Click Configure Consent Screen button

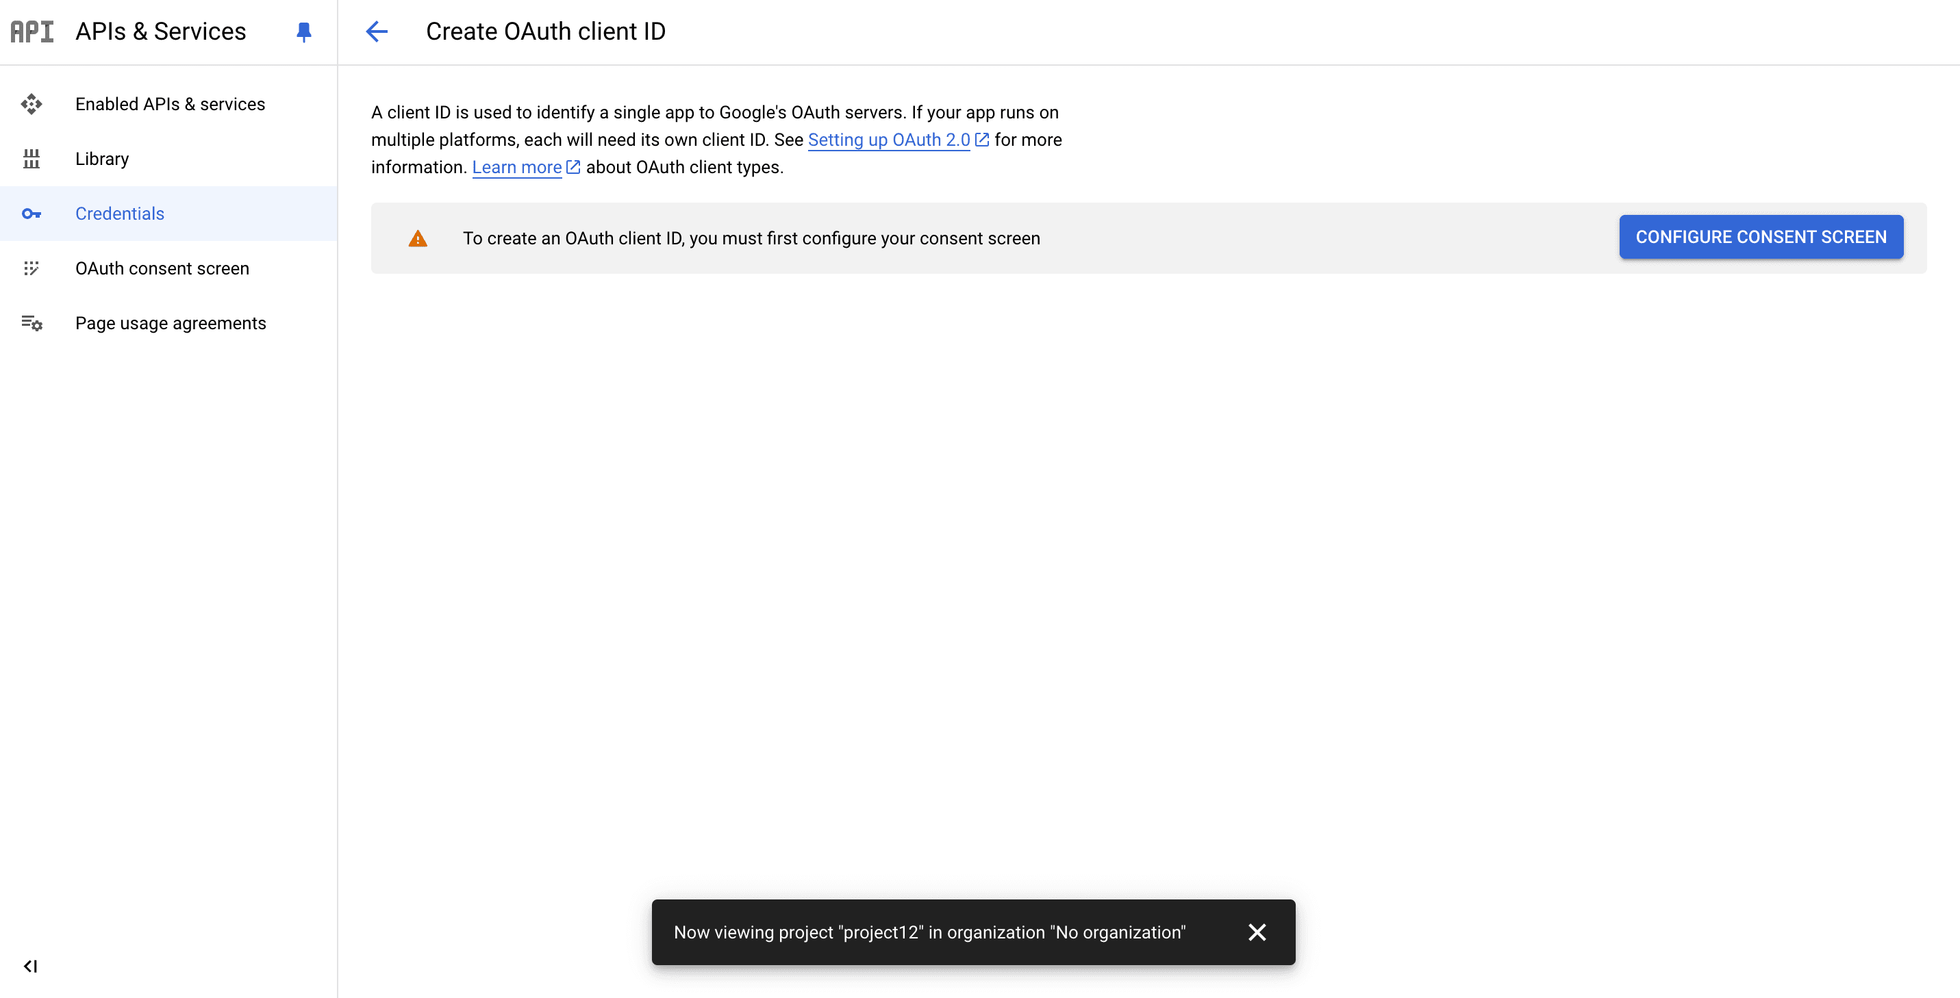[1761, 238]
